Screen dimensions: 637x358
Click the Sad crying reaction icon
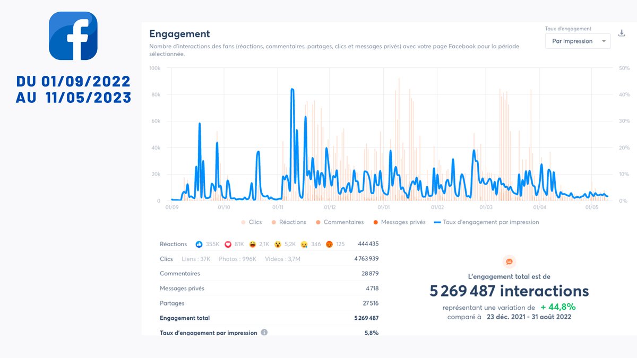click(303, 244)
